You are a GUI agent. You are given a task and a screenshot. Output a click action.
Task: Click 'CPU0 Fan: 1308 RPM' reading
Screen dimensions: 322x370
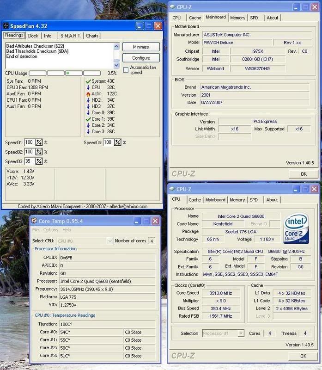coord(27,87)
